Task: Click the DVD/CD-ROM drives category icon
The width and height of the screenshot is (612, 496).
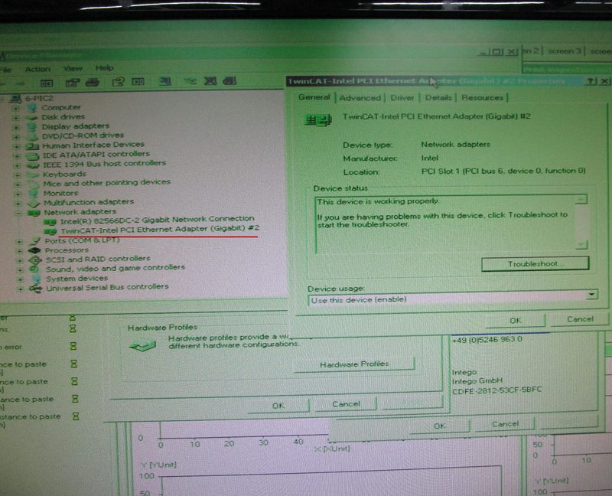Action: [x=33, y=136]
